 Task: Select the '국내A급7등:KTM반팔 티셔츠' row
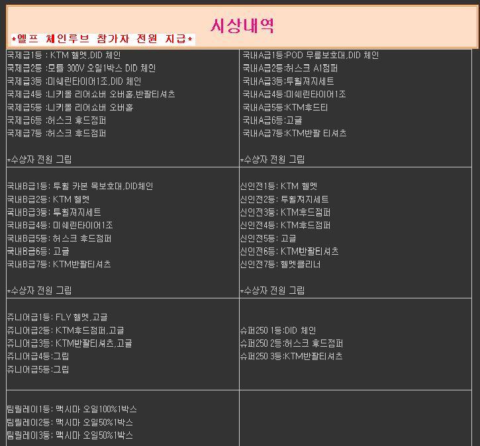tap(295, 134)
